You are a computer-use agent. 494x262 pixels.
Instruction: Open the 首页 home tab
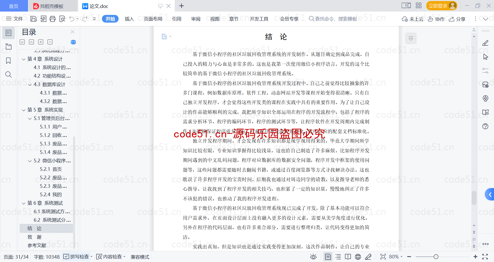click(x=14, y=6)
